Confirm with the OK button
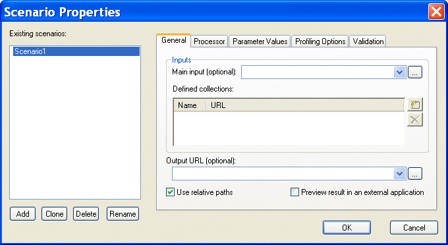Screen dimensions: 448x245 pyautogui.click(x=347, y=228)
